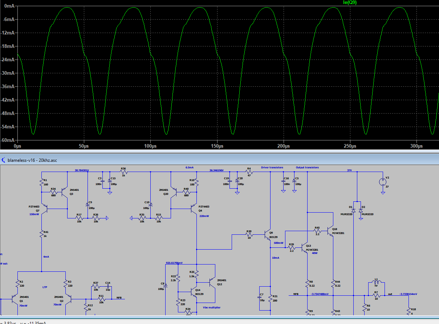Viewport: 439px width, 324px height.
Task: Select diode D1 MURS320 symbol
Action: point(353,210)
